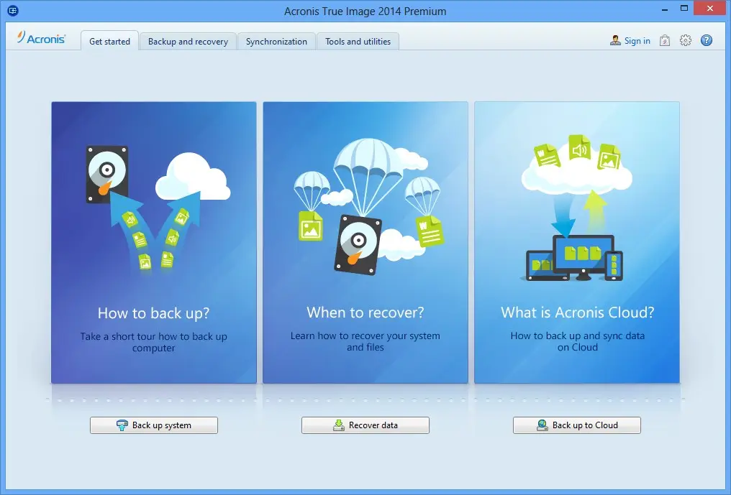Image resolution: width=731 pixels, height=495 pixels.
Task: Go to Tools and utilities tab
Action: coord(358,41)
